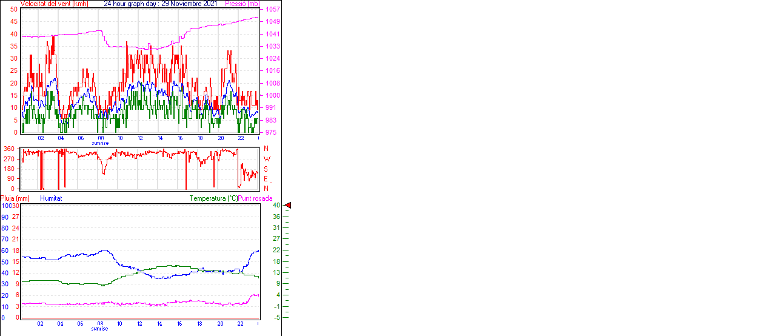Screen dimensions: 776x336
Task: Click the magenta 'Punt rosada' legend label
Action: click(x=255, y=198)
